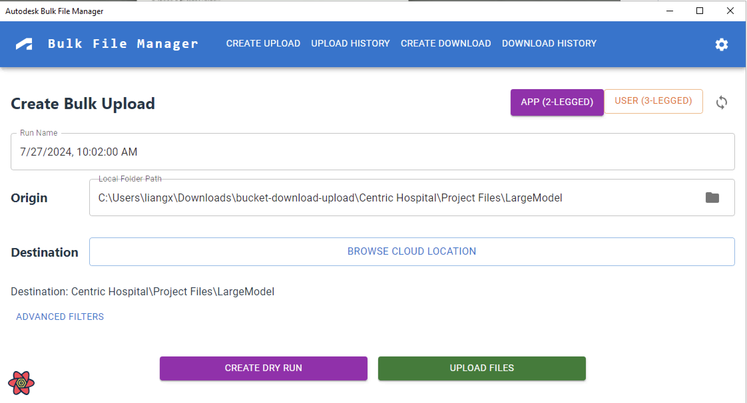
Task: Expand the ADVANCED FILTERS section
Action: point(60,317)
